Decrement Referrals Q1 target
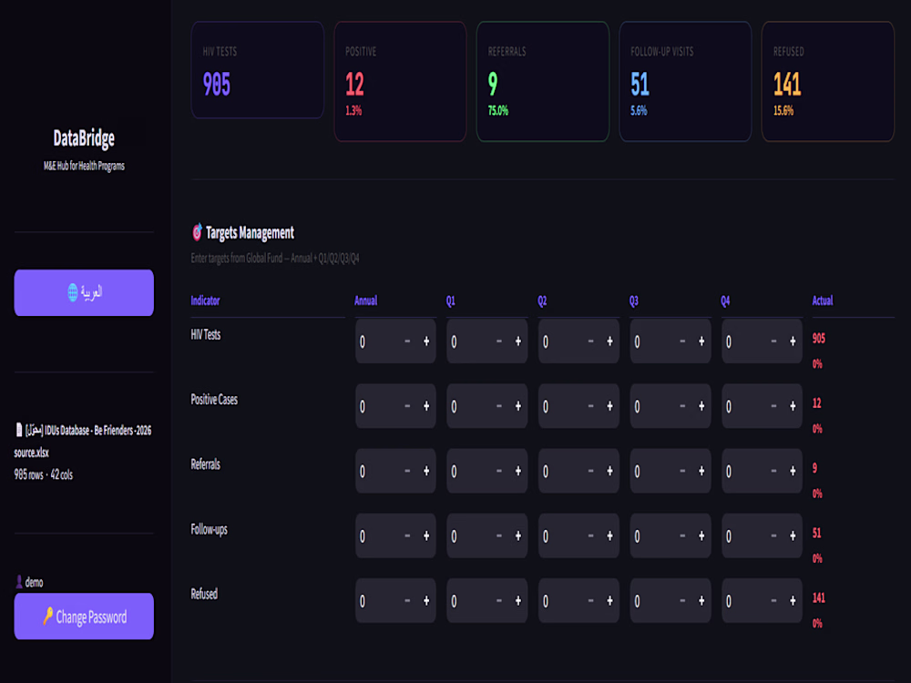 [499, 472]
